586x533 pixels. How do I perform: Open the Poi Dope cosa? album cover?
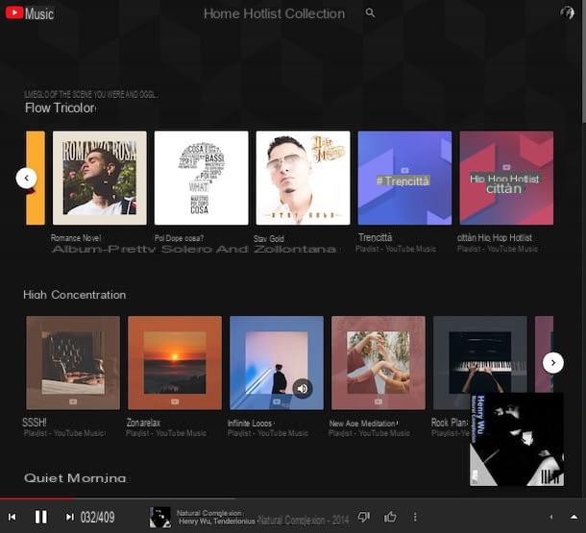pos(202,178)
